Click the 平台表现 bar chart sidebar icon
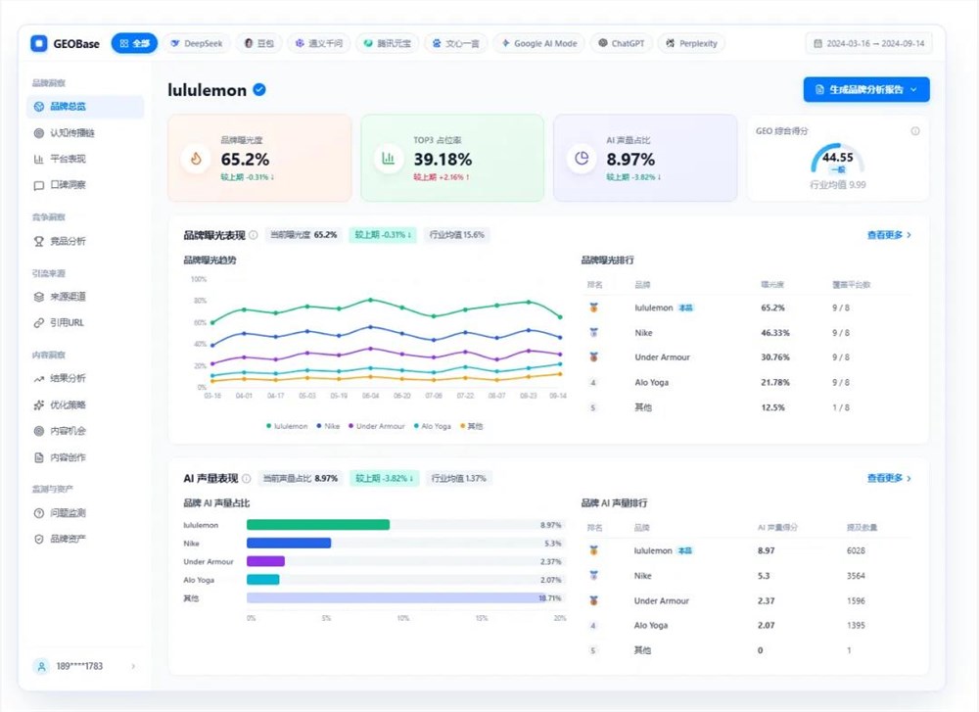The width and height of the screenshot is (979, 712). pyautogui.click(x=39, y=160)
